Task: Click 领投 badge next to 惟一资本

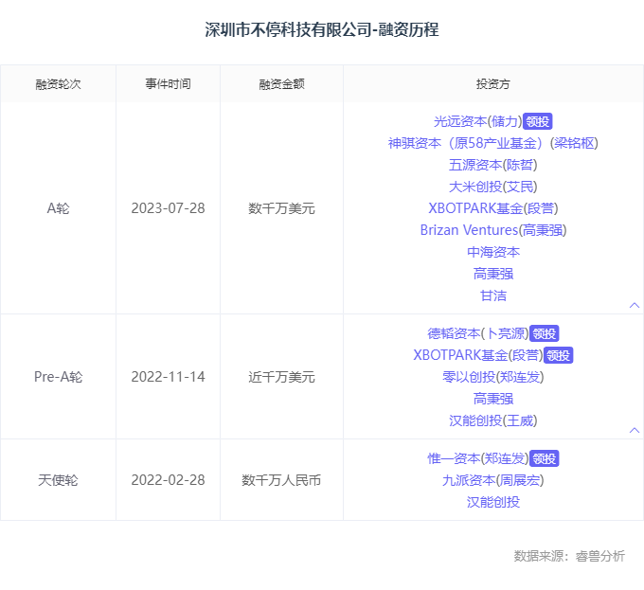Action: [x=545, y=458]
